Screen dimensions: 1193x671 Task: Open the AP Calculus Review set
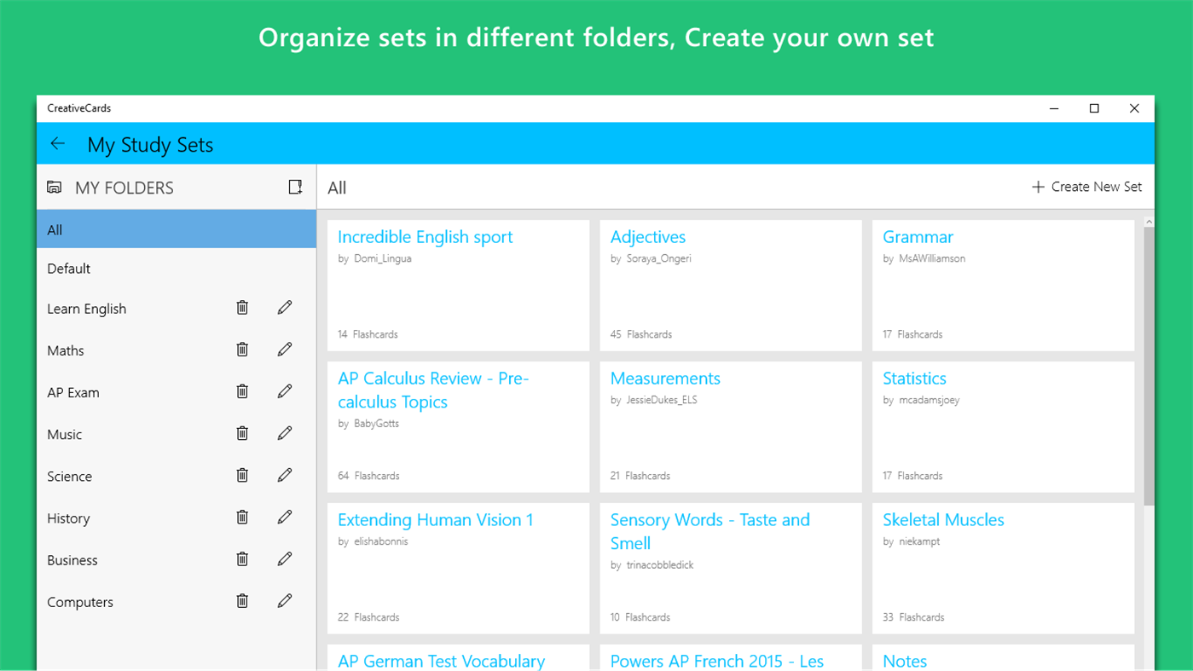pos(434,390)
